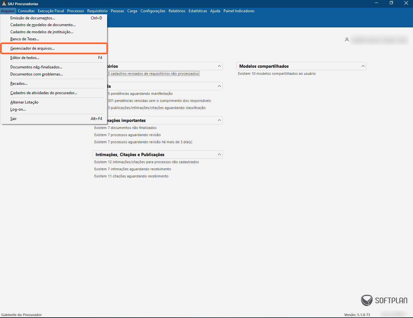This screenshot has width=413, height=318.
Task: Open 7 processos aguardando revisão link
Action: click(127, 135)
